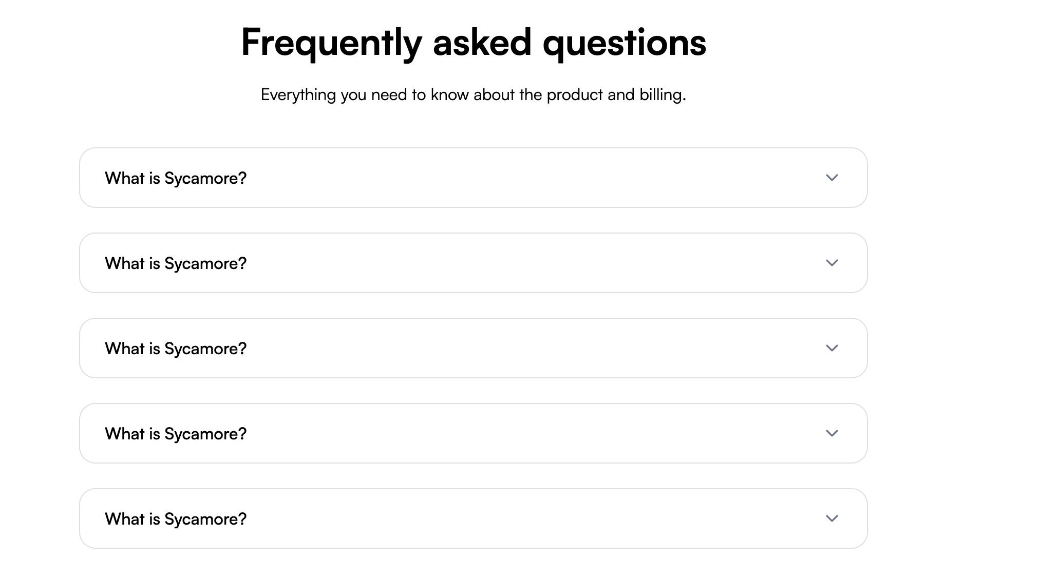1058x578 pixels.
Task: Expand the second "What is Sycamore?" question
Action: tap(176, 263)
